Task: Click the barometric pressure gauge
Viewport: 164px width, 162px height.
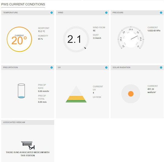Action: 131,38
